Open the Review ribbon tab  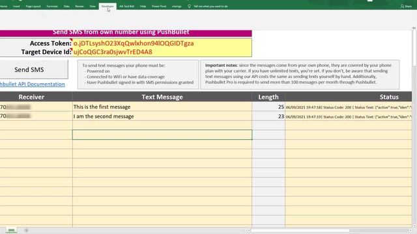79,6
